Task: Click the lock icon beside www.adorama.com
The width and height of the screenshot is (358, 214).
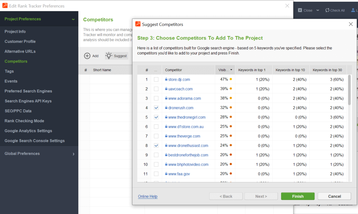Action: [166, 98]
